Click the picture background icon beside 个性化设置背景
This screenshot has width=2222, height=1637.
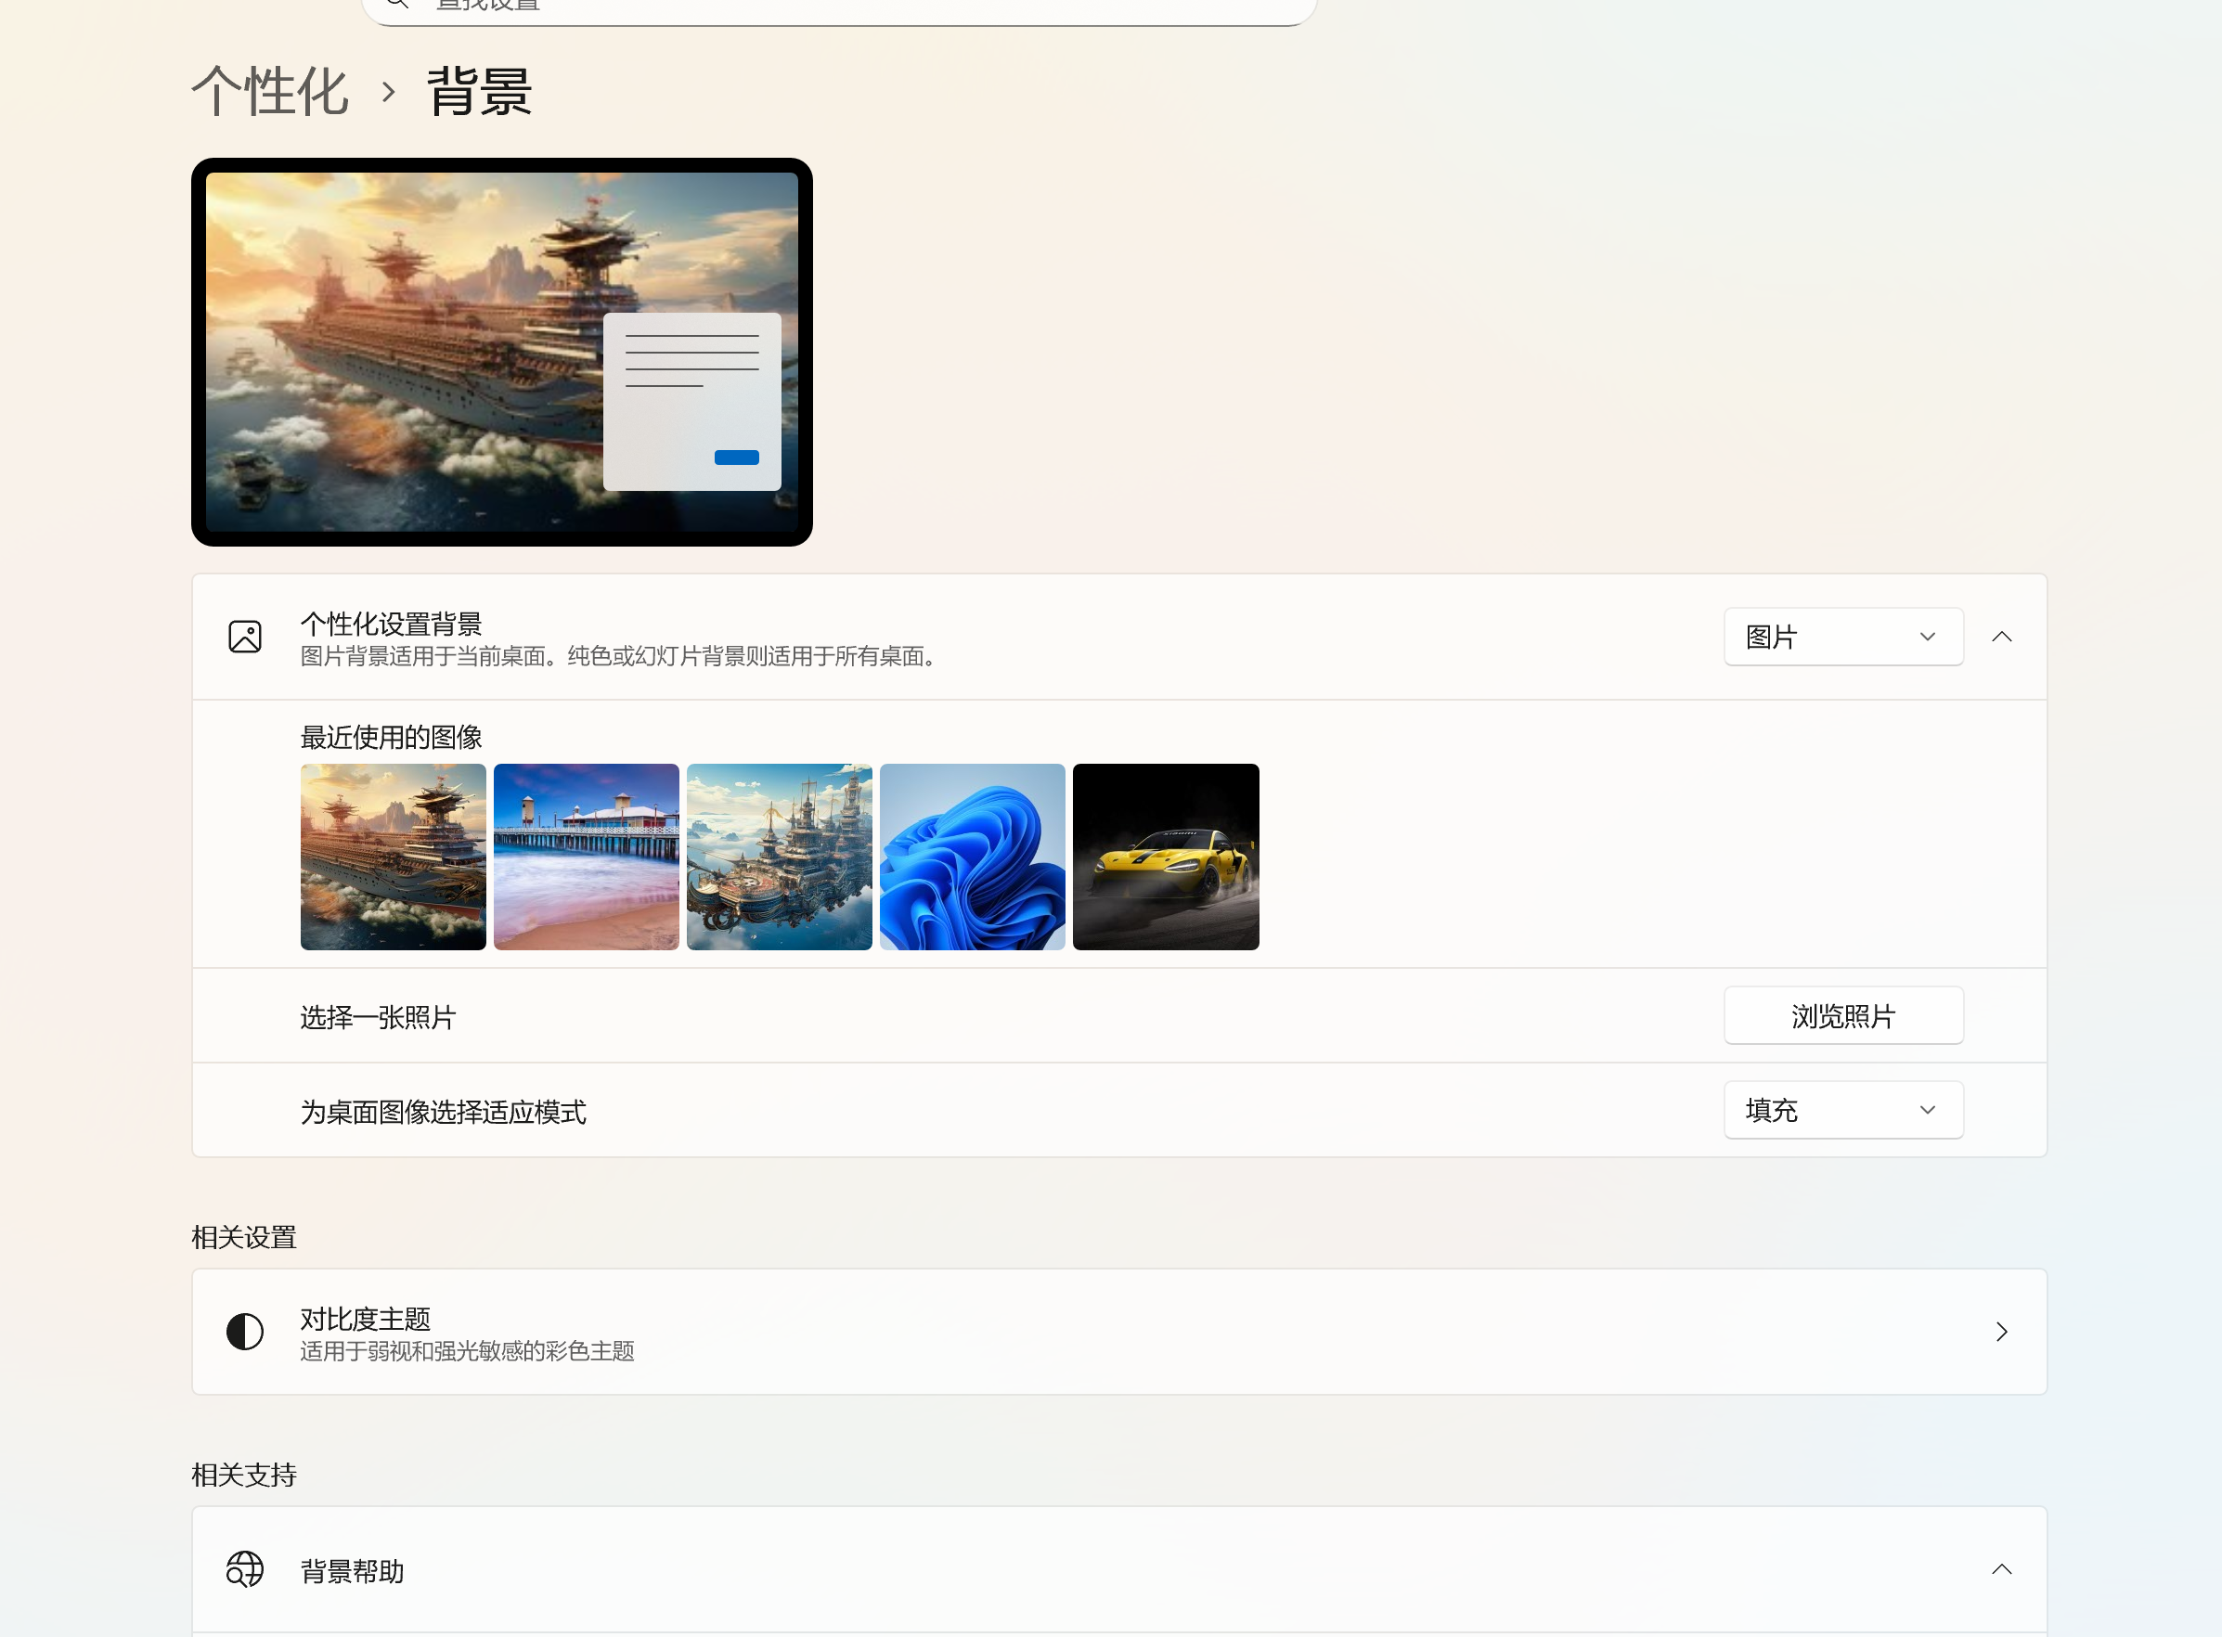pos(245,637)
